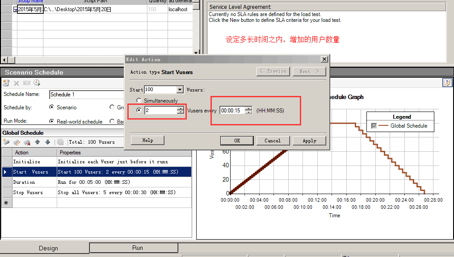This screenshot has height=257, width=454.
Task: Click the quantity cell showing 100
Action: coord(157,9)
